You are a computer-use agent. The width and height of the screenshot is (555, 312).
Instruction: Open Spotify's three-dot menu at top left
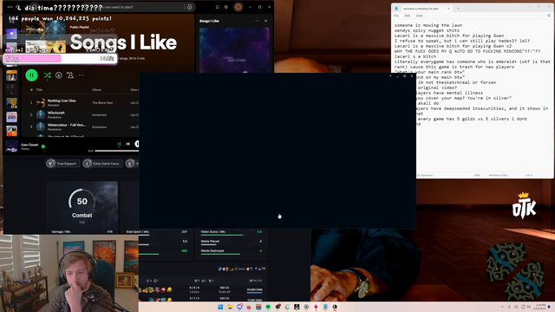[10, 7]
